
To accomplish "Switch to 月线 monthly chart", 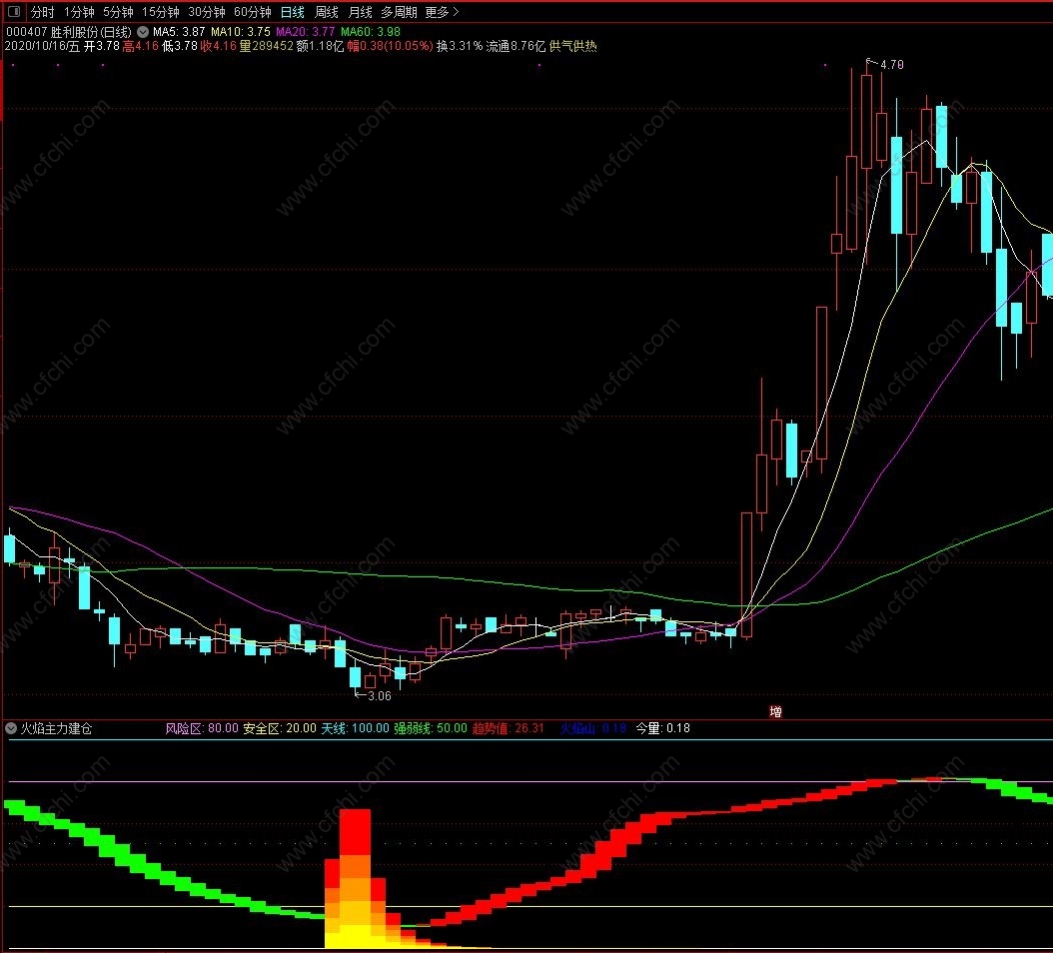I will coord(360,12).
